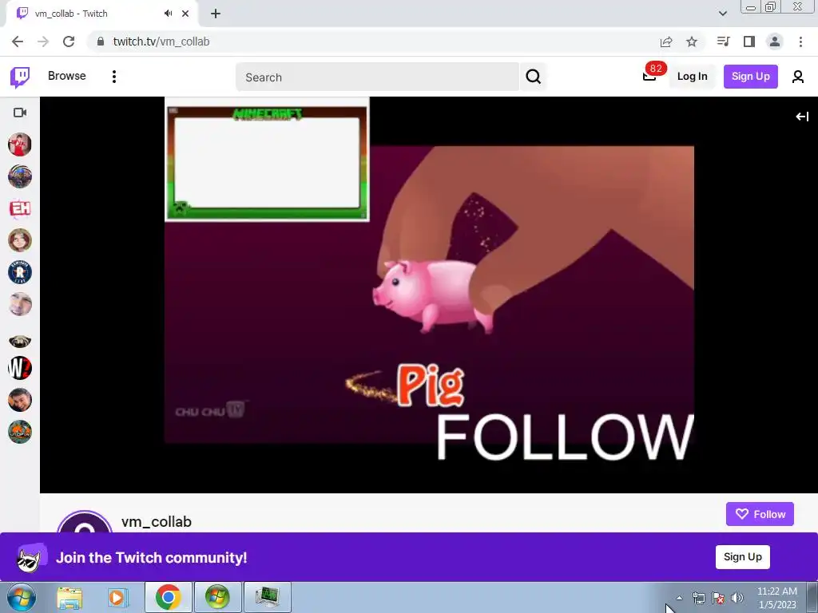Open the Utopia logo channel in sidebar

point(20,432)
